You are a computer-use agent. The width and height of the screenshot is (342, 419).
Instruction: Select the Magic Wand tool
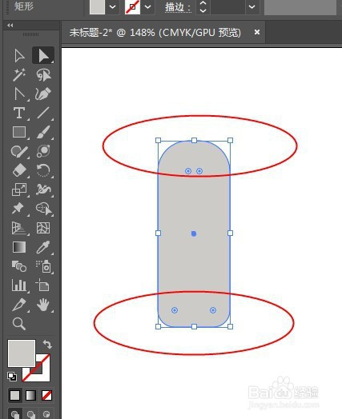19,74
